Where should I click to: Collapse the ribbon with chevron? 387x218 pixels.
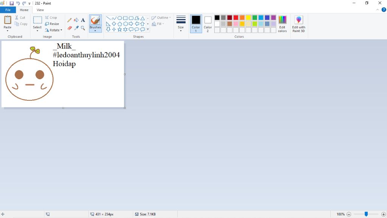point(378,10)
